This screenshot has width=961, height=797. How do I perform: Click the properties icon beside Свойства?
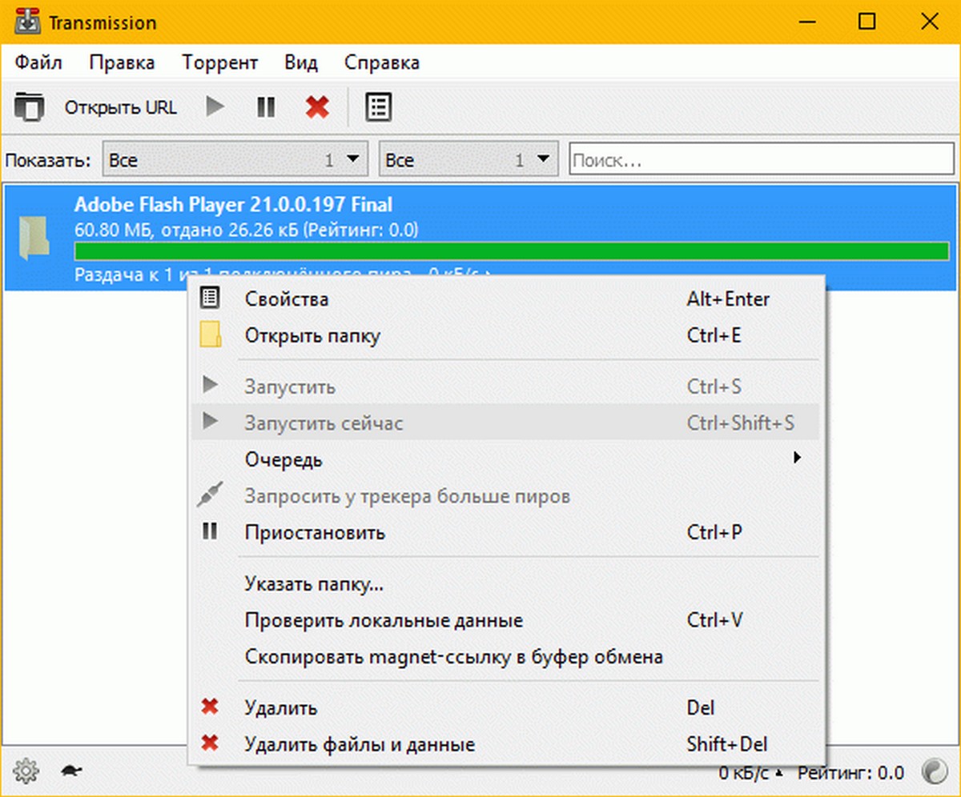tap(210, 298)
